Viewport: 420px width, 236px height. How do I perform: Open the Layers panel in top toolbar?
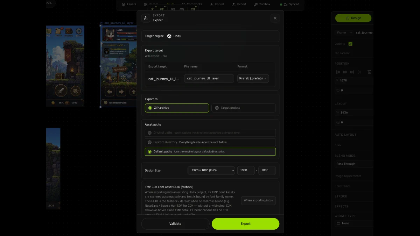129,5
